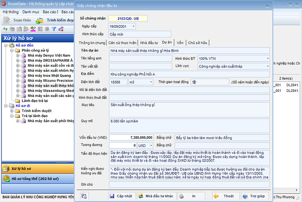302x202 pixels.
Task: Open the Lĩnh vực dropdown
Action: coord(268,66)
